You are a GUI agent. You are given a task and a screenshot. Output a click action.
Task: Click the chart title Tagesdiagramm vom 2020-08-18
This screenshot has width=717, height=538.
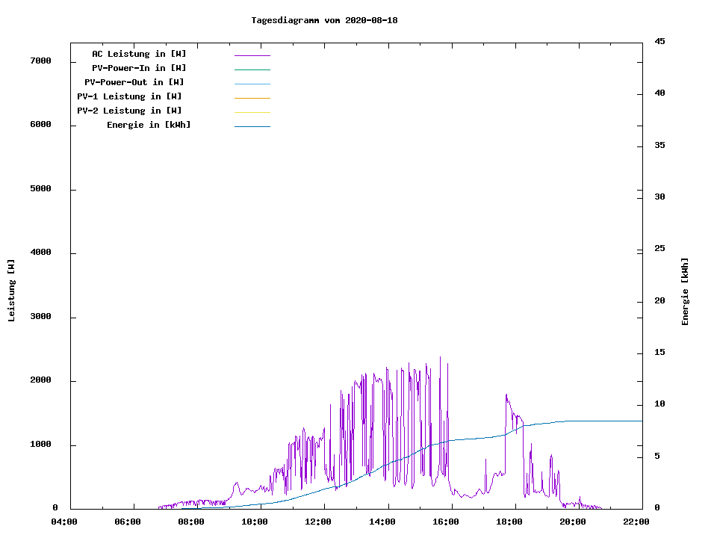324,20
